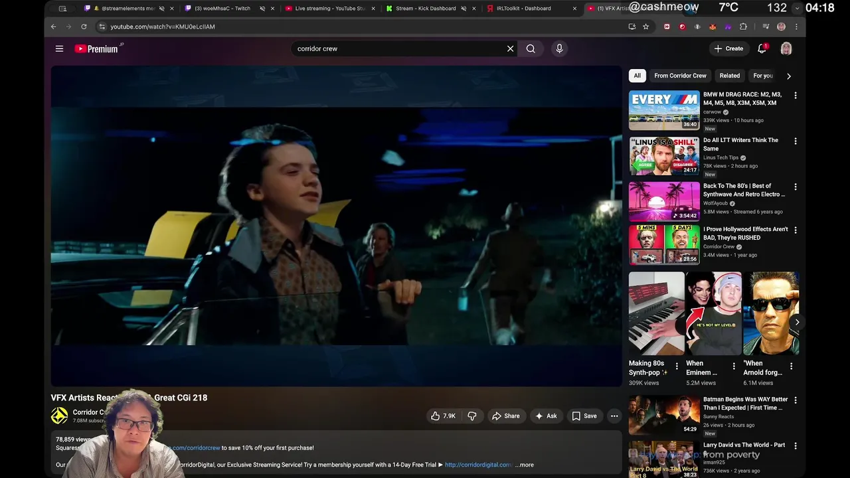Open account avatar menu in YouTube
This screenshot has height=478, width=850.
coord(786,48)
